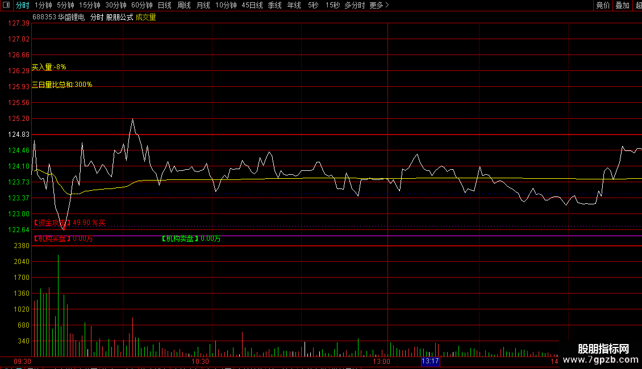
Task: Open the 30分钟 period
Action: (x=116, y=5)
